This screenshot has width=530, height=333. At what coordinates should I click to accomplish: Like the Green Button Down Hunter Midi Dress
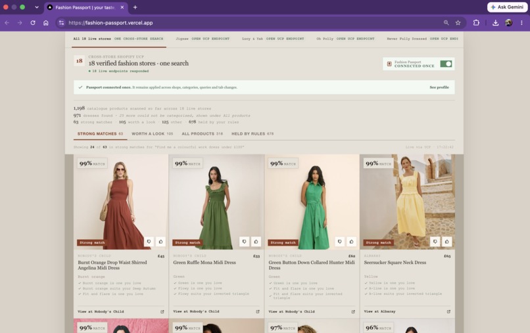click(x=352, y=242)
